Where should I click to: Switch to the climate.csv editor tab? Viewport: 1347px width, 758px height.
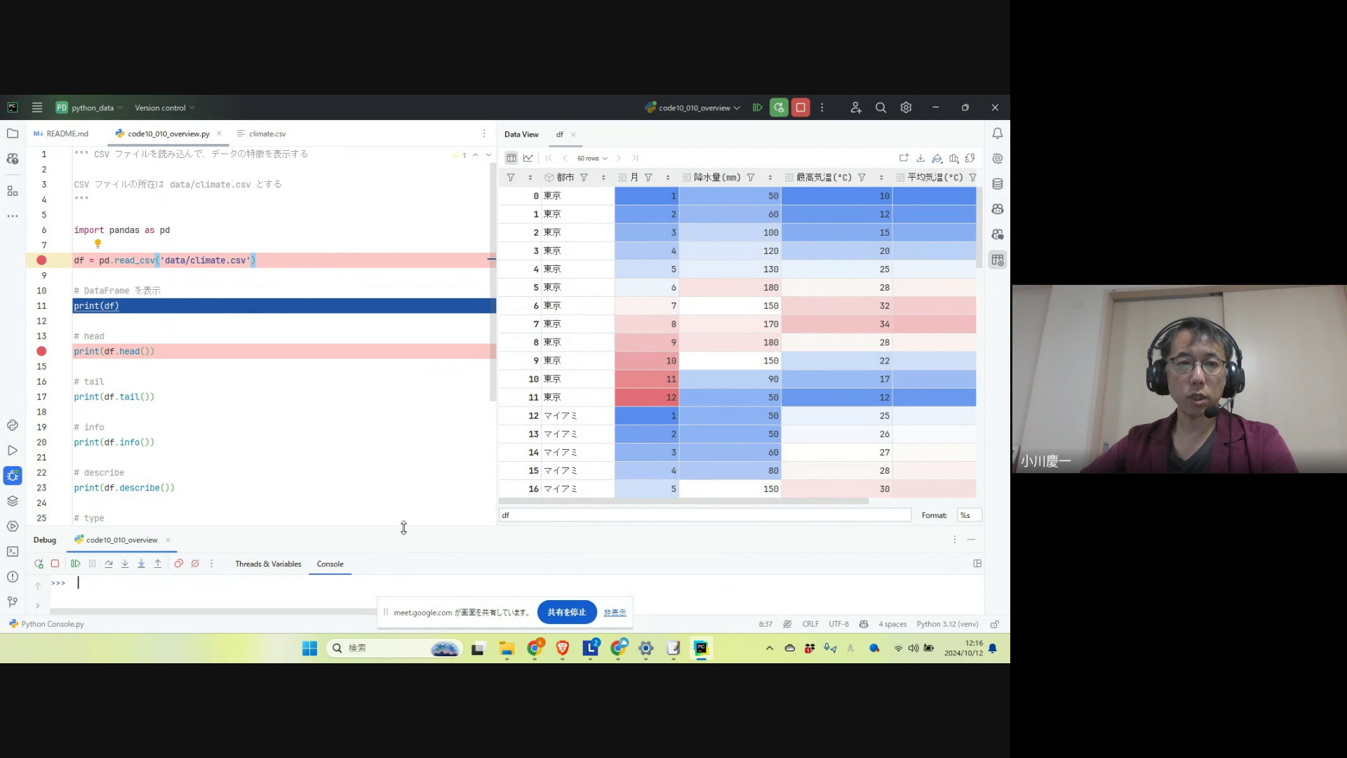[x=267, y=133]
